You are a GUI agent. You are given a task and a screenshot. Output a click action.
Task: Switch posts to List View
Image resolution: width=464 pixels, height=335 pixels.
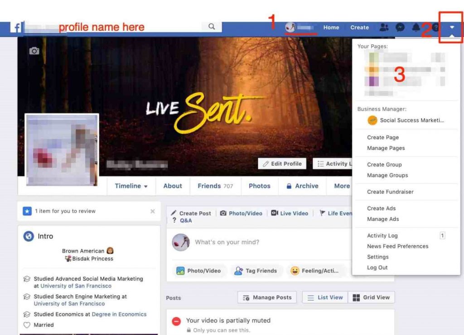coord(325,297)
